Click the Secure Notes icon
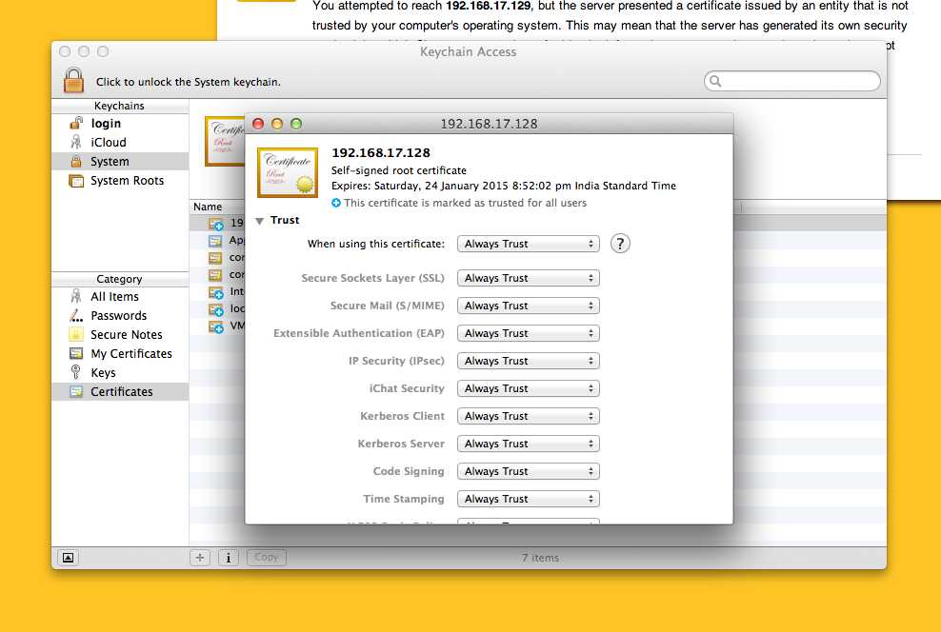The height and width of the screenshot is (632, 941). pos(76,335)
